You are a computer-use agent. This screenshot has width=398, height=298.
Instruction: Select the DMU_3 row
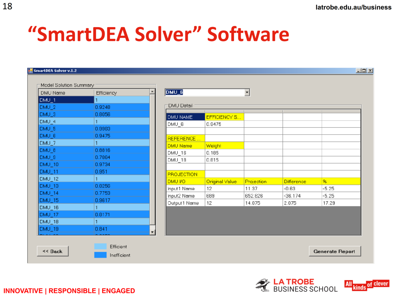pos(94,114)
